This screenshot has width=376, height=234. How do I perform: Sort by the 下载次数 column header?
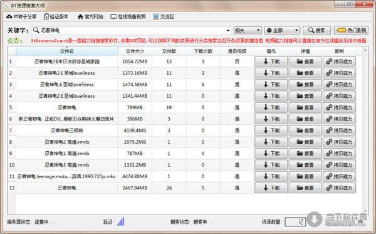pyautogui.click(x=203, y=51)
